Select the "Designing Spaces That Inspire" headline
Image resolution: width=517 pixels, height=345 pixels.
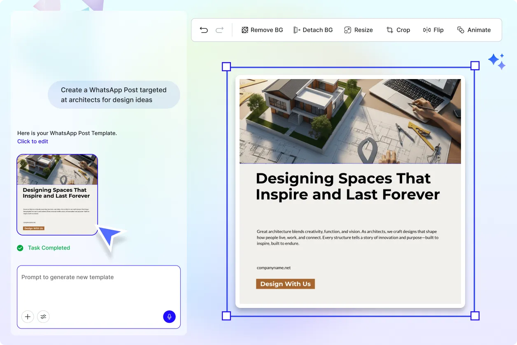[x=348, y=186]
